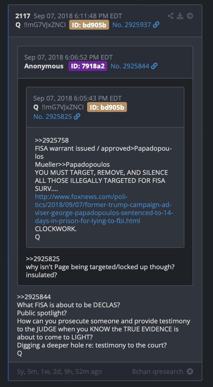Image resolution: width=213 pixels, height=387 pixels.
Task: Click the share icon for post 2117
Action: point(171,16)
